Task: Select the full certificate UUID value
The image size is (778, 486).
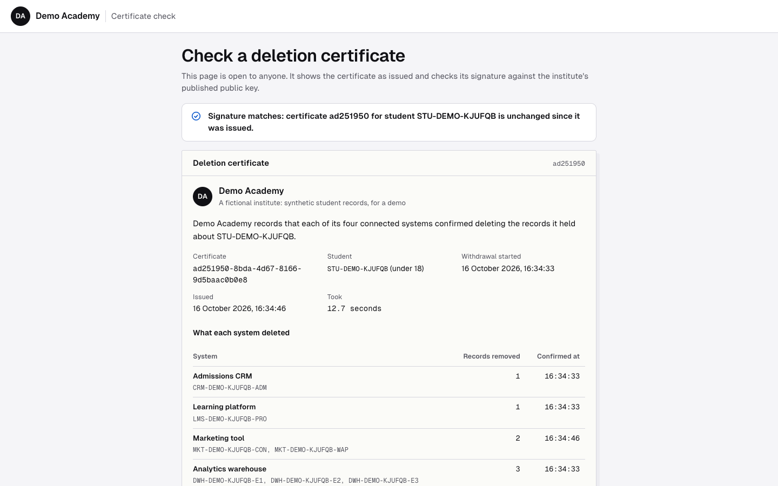Action: point(247,274)
